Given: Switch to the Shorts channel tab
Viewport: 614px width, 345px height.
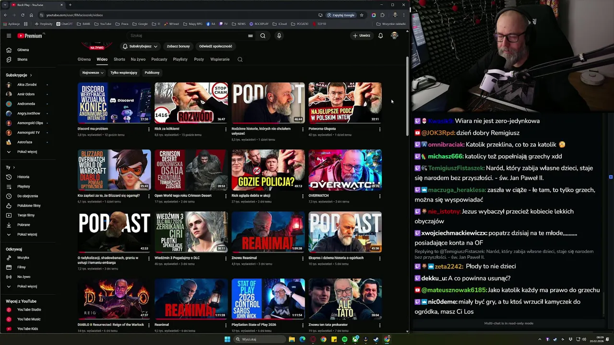Looking at the screenshot, I should [119, 59].
